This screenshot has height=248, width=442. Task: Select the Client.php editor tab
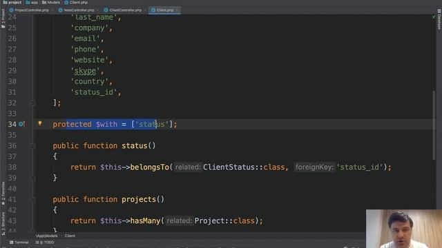pyautogui.click(x=164, y=10)
